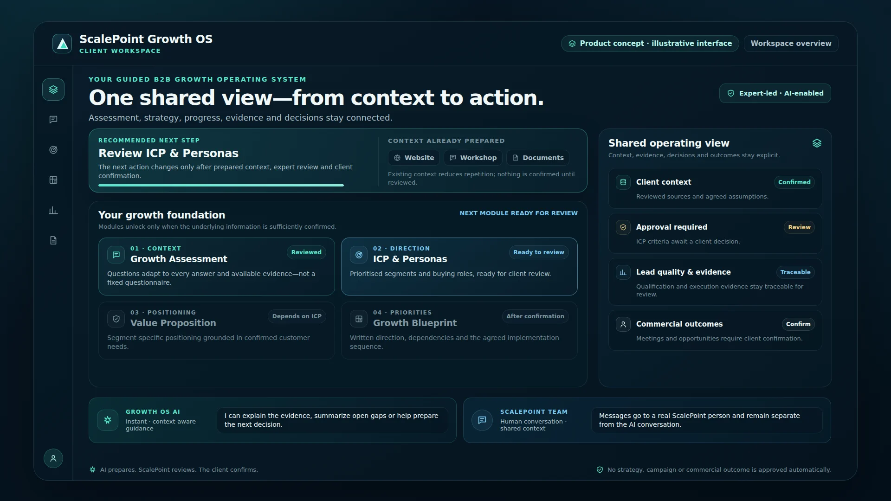Click 'No strategy, campaign' footer notice
The height and width of the screenshot is (501, 891).
(x=719, y=470)
